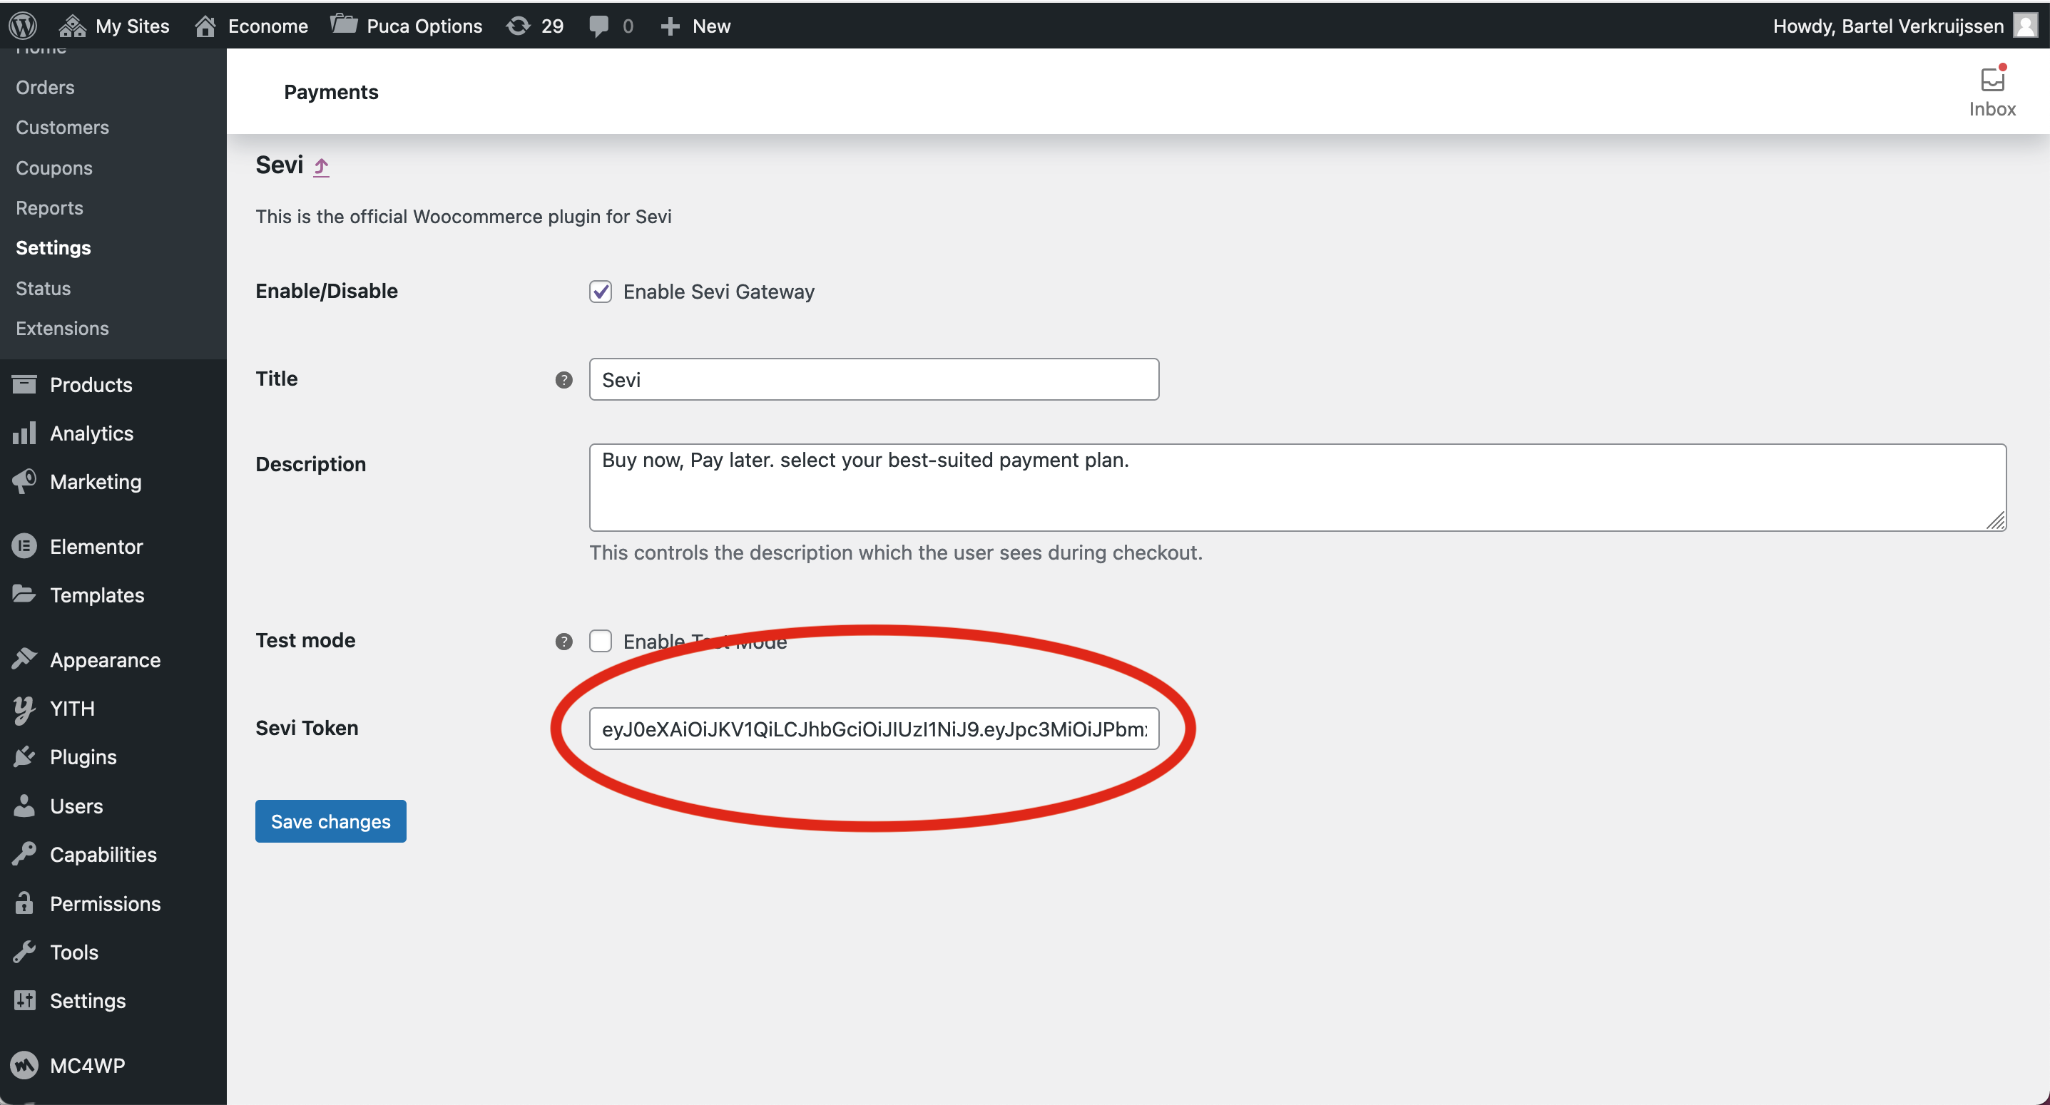2050x1105 pixels.
Task: Click the MC4WP logo icon
Action: tap(24, 1064)
